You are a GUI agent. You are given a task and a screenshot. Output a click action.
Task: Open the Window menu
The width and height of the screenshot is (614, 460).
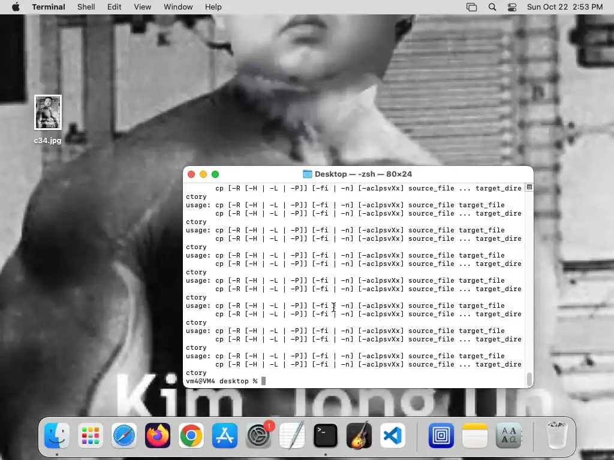tap(178, 7)
